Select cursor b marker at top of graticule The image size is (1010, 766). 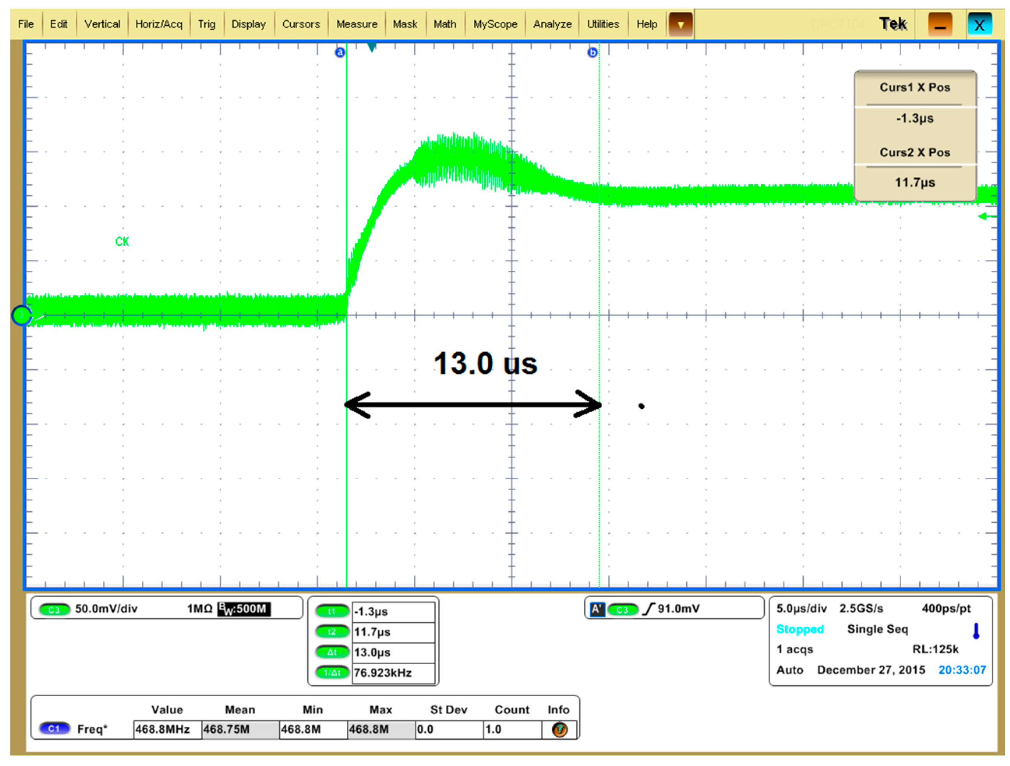click(592, 53)
